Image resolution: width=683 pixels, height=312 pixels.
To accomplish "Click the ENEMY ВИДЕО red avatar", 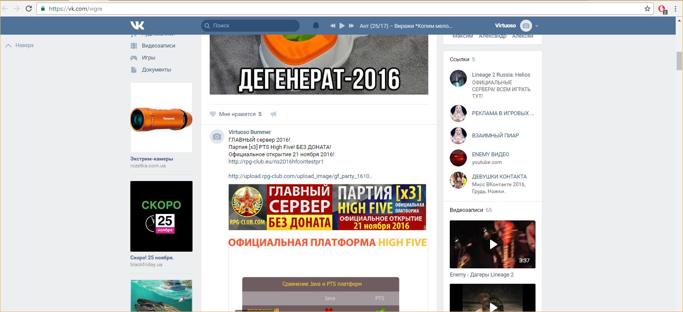I will 458,158.
